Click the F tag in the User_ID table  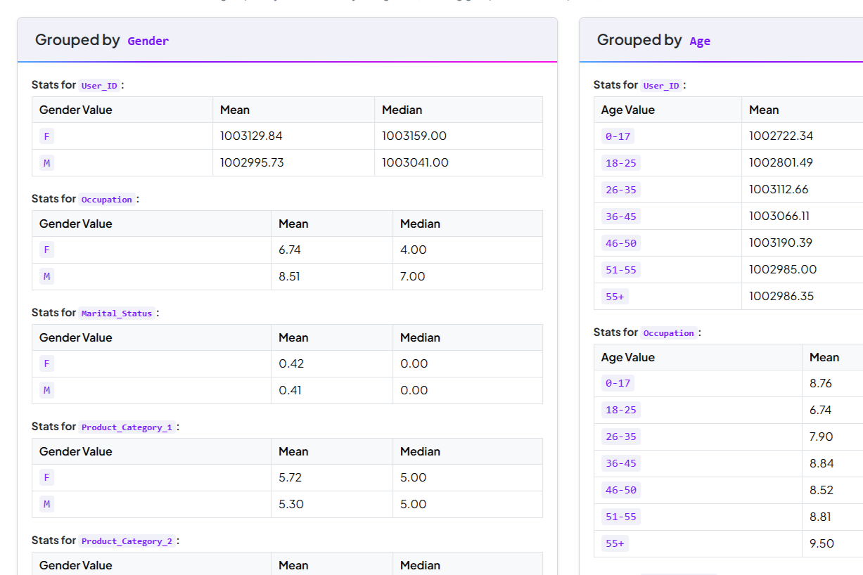tap(47, 136)
